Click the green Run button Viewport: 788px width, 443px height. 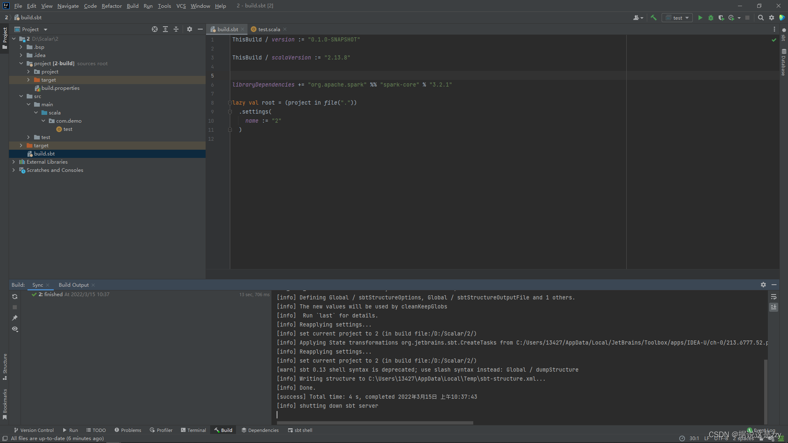[x=700, y=18]
